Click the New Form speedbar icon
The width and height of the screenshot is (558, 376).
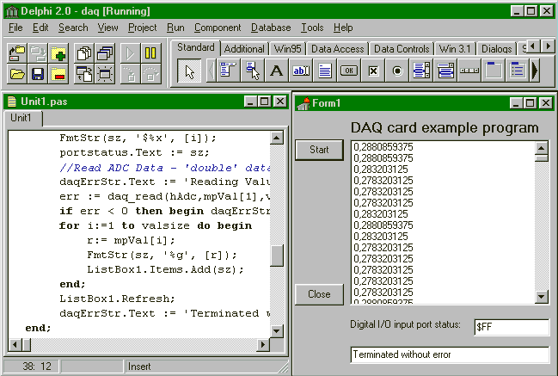point(105,74)
